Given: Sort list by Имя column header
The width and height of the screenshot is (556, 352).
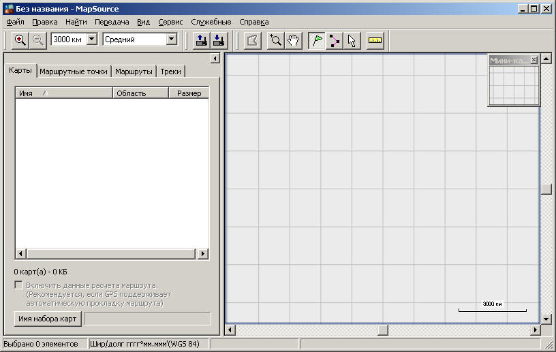Looking at the screenshot, I should pos(64,93).
